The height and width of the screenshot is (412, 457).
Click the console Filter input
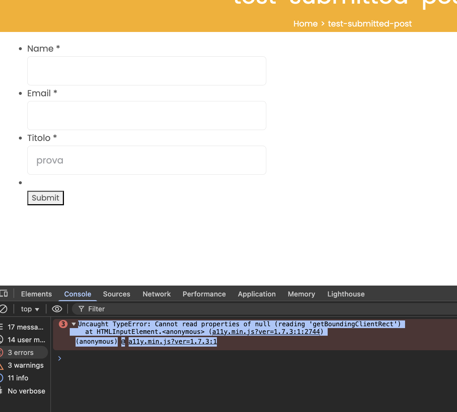click(254, 309)
